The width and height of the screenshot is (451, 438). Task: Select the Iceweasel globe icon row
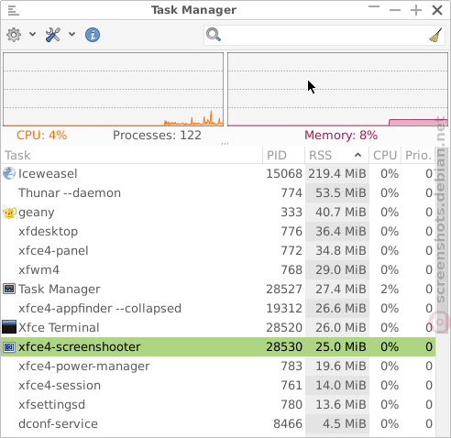(218, 173)
